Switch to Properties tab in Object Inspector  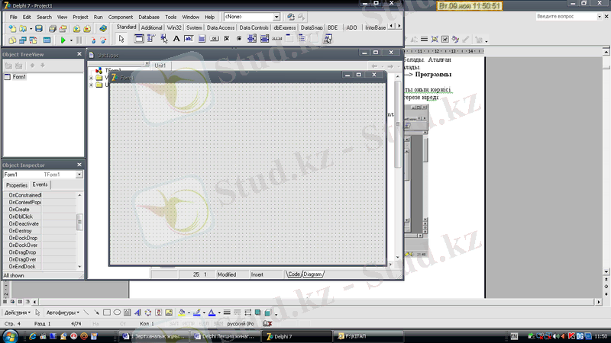[x=17, y=185]
